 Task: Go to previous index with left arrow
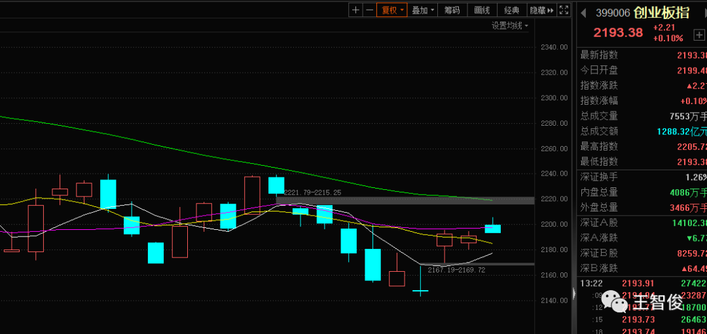coord(583,13)
